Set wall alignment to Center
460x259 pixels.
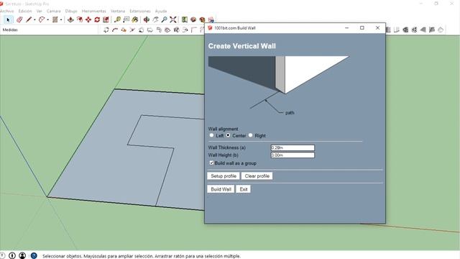tap(228, 135)
